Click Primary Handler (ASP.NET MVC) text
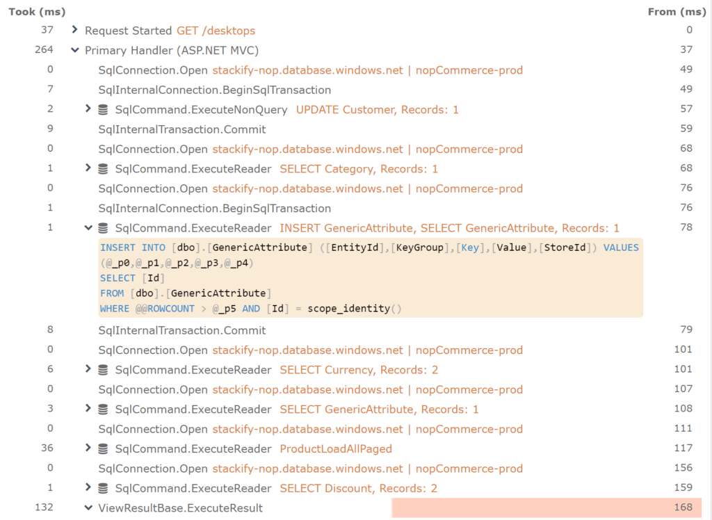 tap(172, 50)
